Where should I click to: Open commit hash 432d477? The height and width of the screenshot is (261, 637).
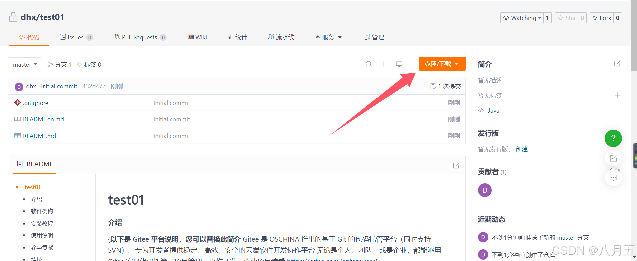pyautogui.click(x=94, y=86)
